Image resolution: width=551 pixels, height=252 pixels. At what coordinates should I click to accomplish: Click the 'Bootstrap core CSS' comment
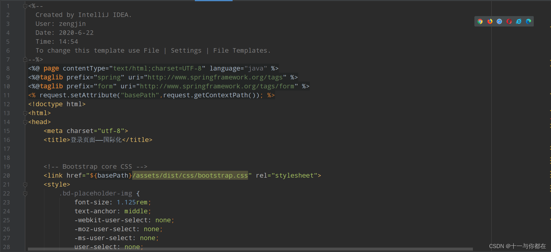(95, 167)
